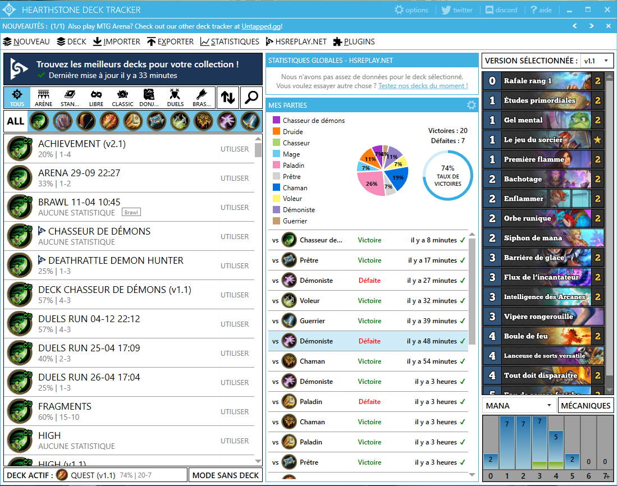The width and height of the screenshot is (618, 486).
Task: Click UTILISER for the FRAGMENTS deck
Action: click(235, 411)
